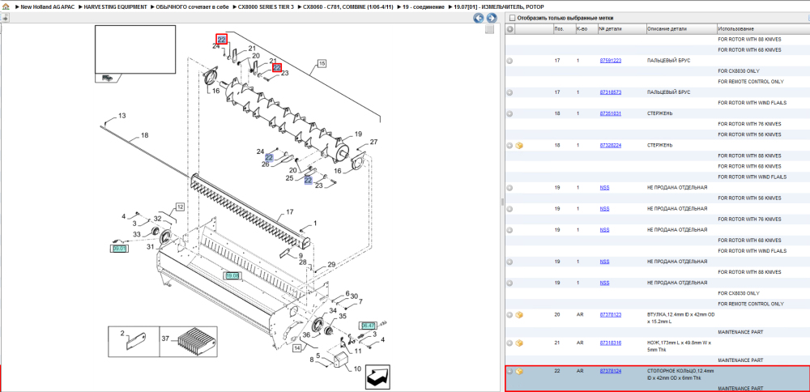Select callout 31 near the bearing
This screenshot has height=392, width=810.
pyautogui.click(x=151, y=247)
